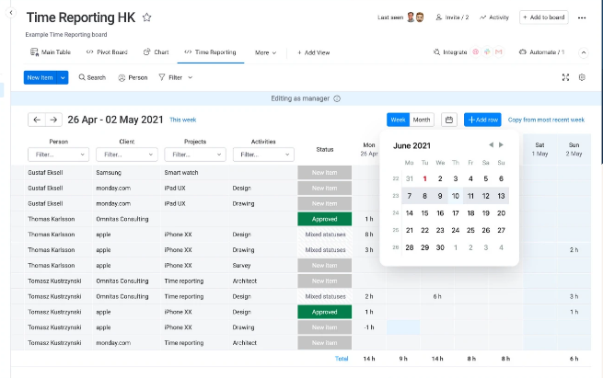Image resolution: width=603 pixels, height=378 pixels.
Task: Open the Person filter dropdown
Action: pyautogui.click(x=58, y=155)
